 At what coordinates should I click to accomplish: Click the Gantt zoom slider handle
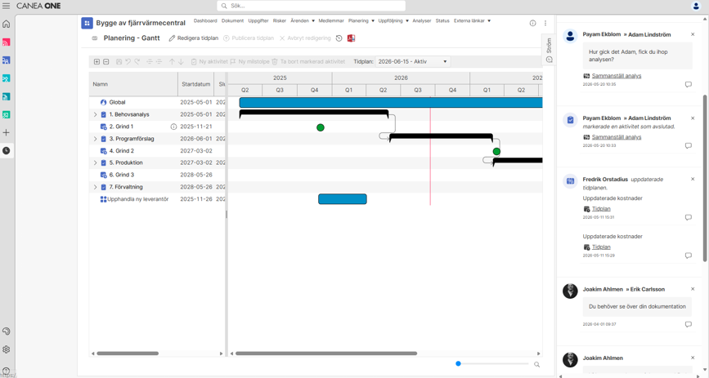(458, 363)
